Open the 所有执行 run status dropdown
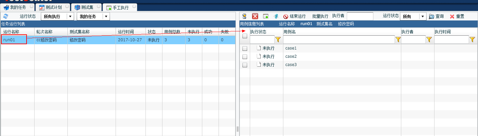 click(70, 17)
